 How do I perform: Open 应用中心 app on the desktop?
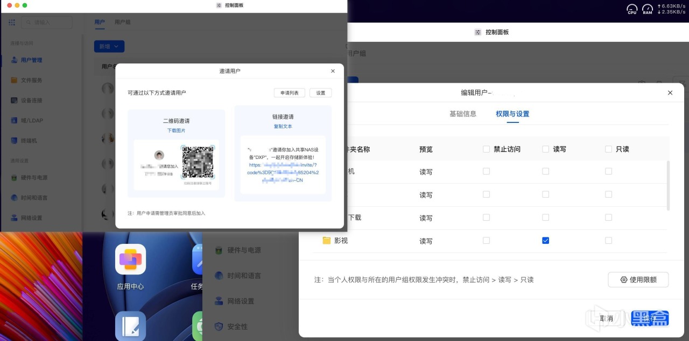coord(130,259)
